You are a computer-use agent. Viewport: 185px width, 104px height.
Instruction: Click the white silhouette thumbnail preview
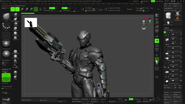coord(31,22)
